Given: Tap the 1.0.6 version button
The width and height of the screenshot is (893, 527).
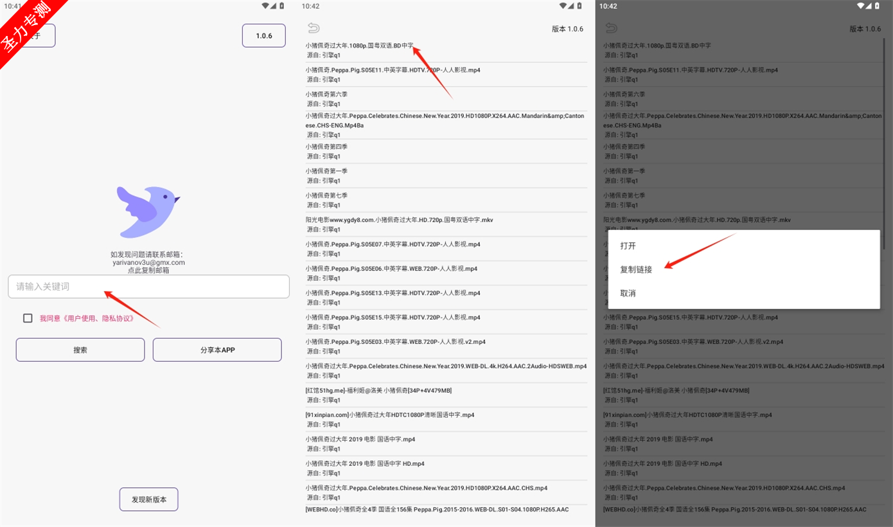Looking at the screenshot, I should pyautogui.click(x=264, y=36).
